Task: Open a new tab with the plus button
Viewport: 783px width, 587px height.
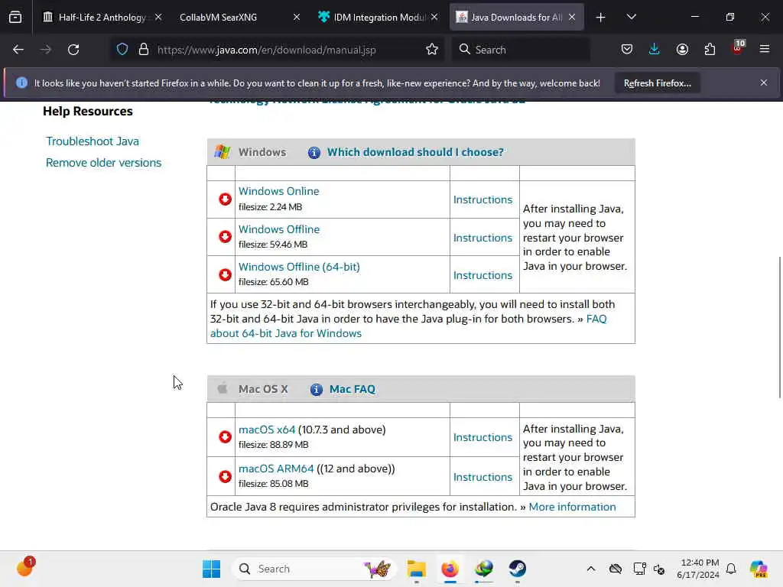Action: pos(601,17)
